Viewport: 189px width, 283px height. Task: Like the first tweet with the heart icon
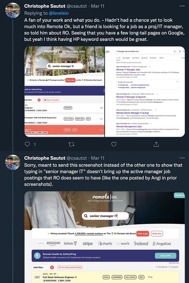click(x=114, y=144)
